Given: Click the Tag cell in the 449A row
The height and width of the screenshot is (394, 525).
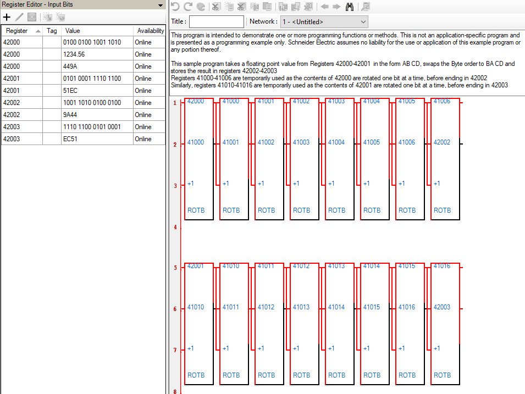Looking at the screenshot, I should tap(52, 66).
